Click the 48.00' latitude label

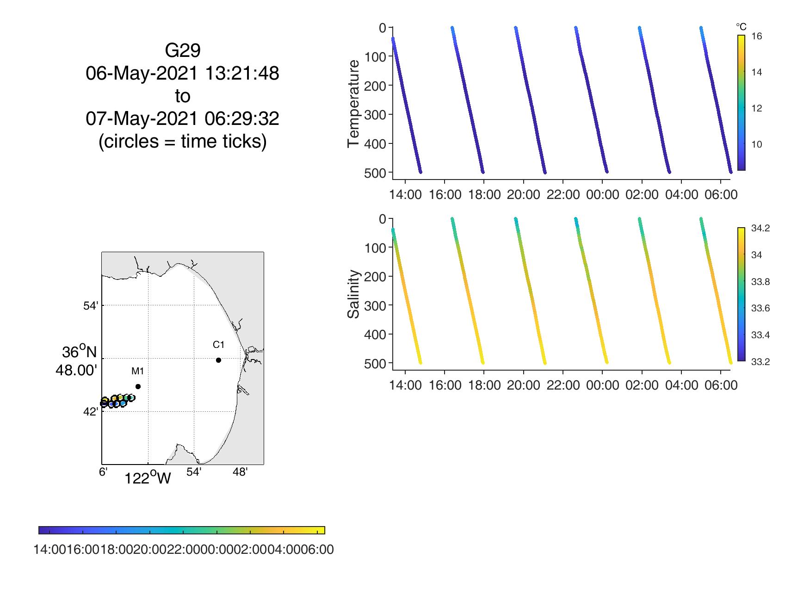pyautogui.click(x=76, y=371)
